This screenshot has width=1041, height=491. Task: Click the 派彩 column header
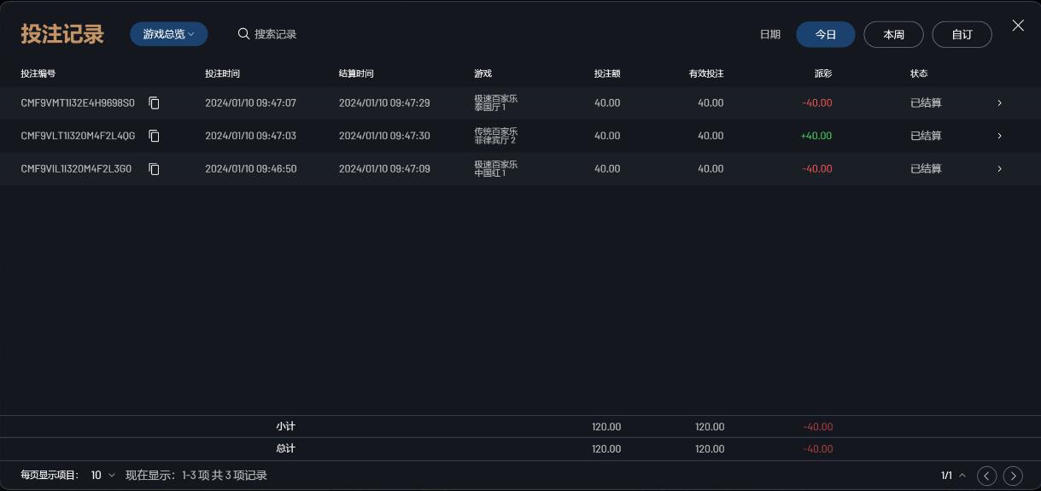[x=822, y=73]
